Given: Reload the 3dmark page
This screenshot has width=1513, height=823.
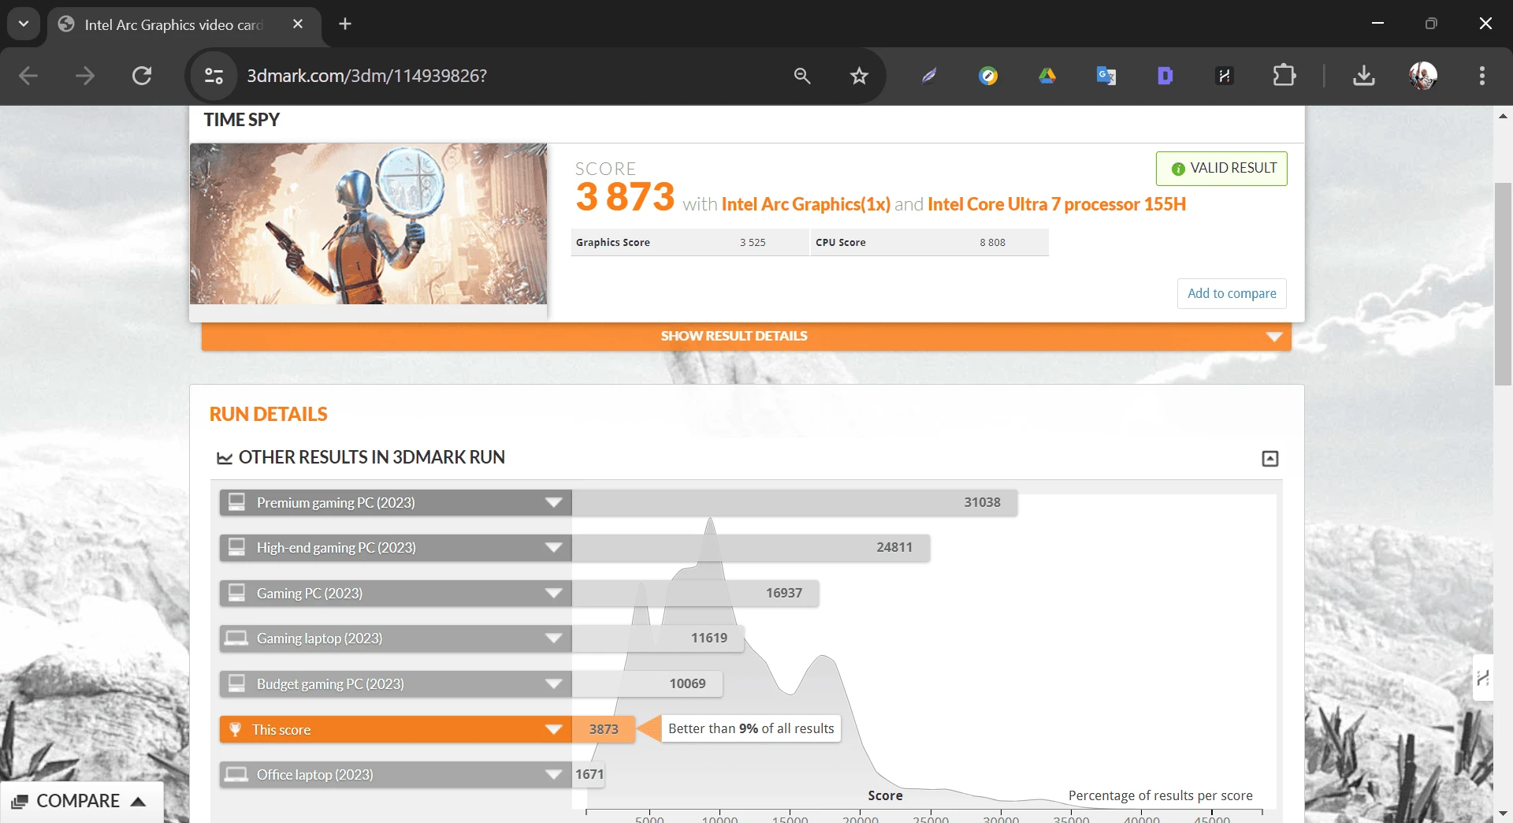Looking at the screenshot, I should [142, 76].
